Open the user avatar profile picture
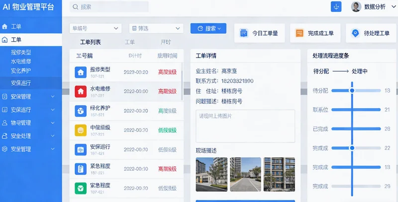This screenshot has width=398, height=202. coord(356,7)
